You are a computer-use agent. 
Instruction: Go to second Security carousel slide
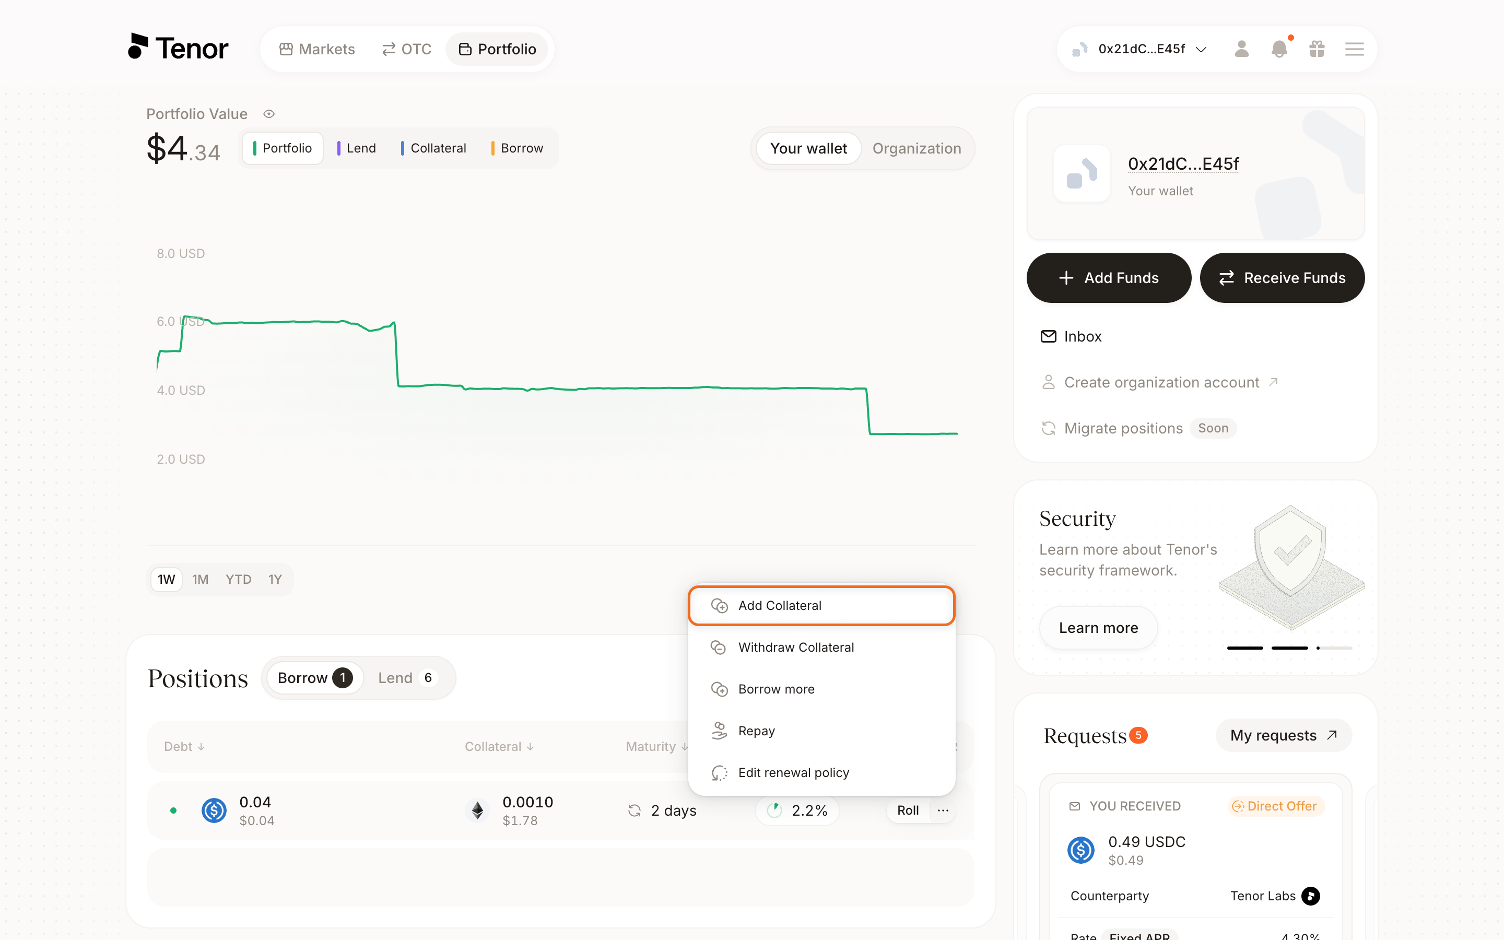click(1289, 648)
